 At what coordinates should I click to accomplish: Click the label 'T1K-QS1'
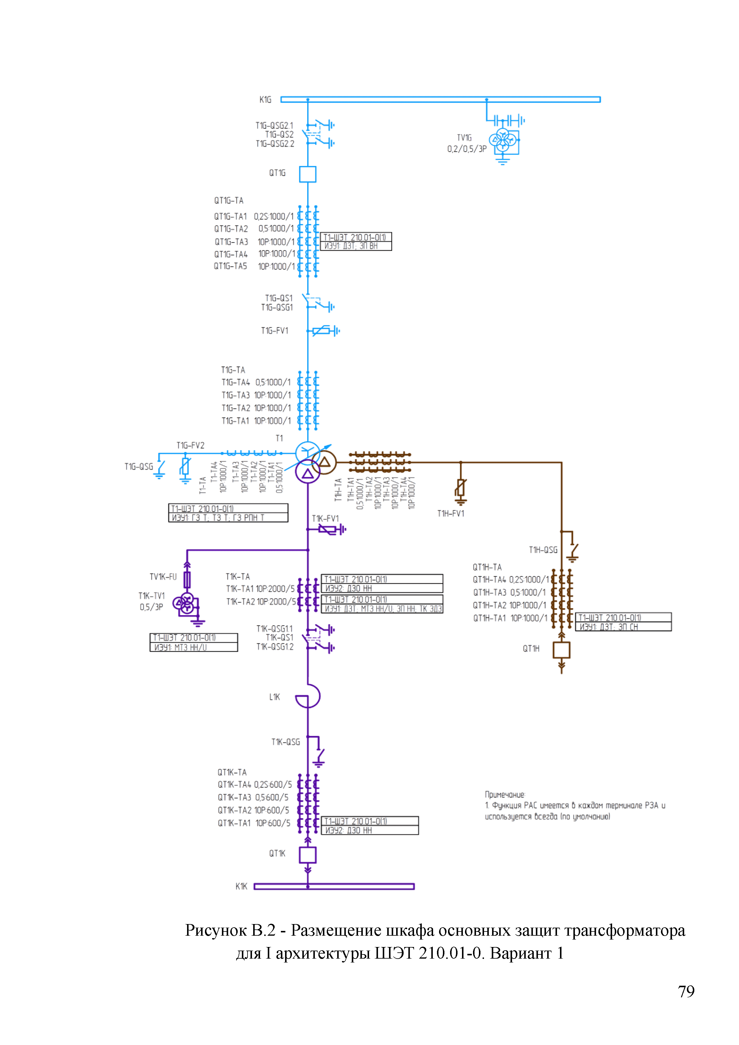point(279,637)
